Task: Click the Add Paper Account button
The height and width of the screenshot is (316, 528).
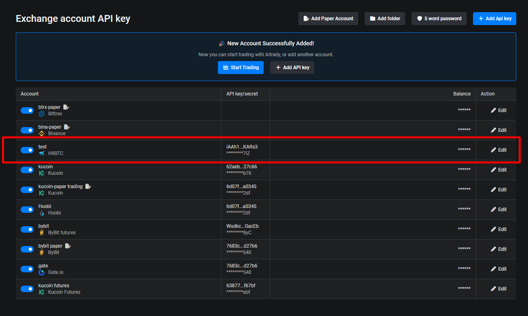Action: [x=328, y=19]
